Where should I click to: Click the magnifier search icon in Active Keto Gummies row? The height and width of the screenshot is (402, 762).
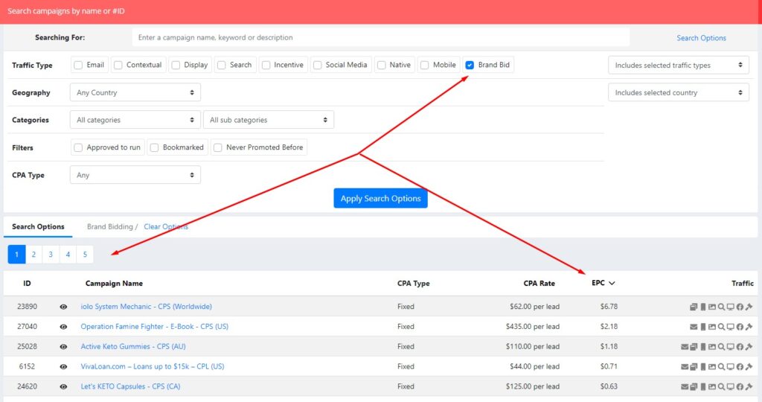(x=721, y=347)
